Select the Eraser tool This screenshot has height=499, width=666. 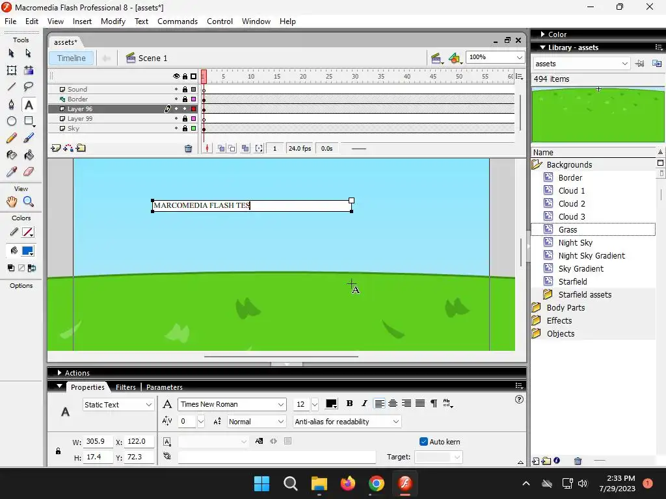28,172
